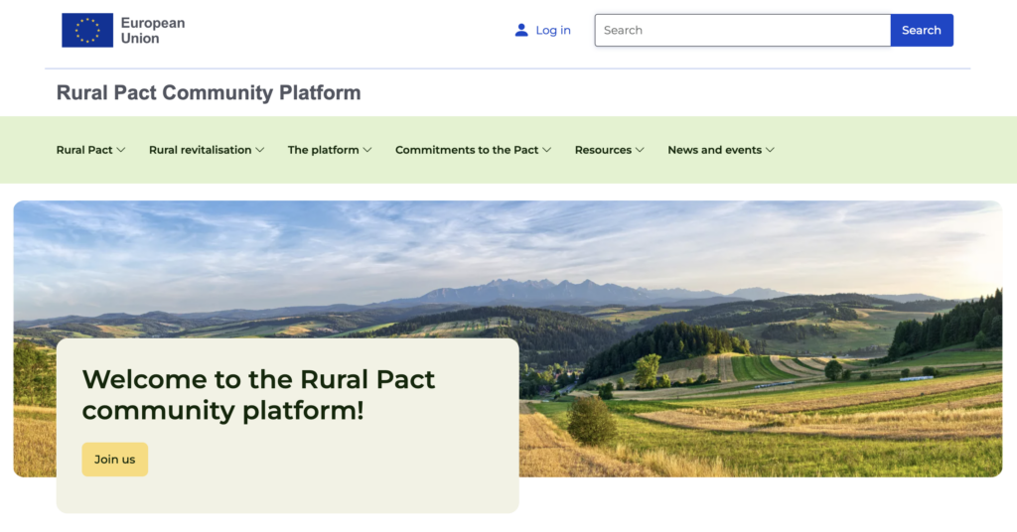Click the user profile icon beside Log in
Image resolution: width=1017 pixels, height=532 pixels.
[x=521, y=30]
